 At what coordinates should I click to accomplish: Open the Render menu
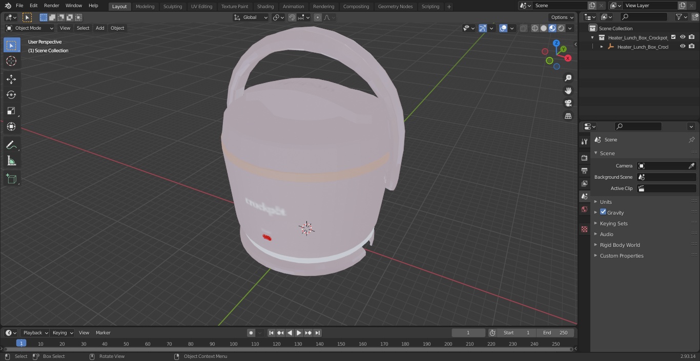(x=51, y=6)
